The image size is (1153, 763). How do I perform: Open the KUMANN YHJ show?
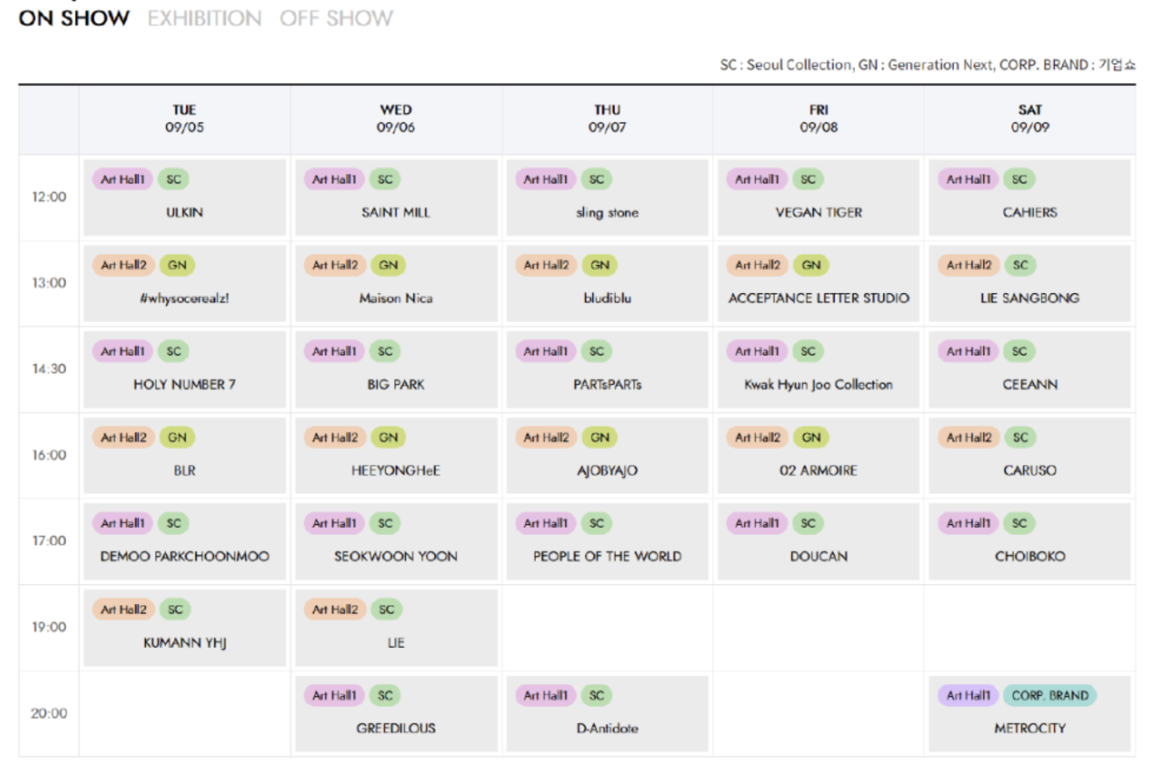pyautogui.click(x=184, y=627)
